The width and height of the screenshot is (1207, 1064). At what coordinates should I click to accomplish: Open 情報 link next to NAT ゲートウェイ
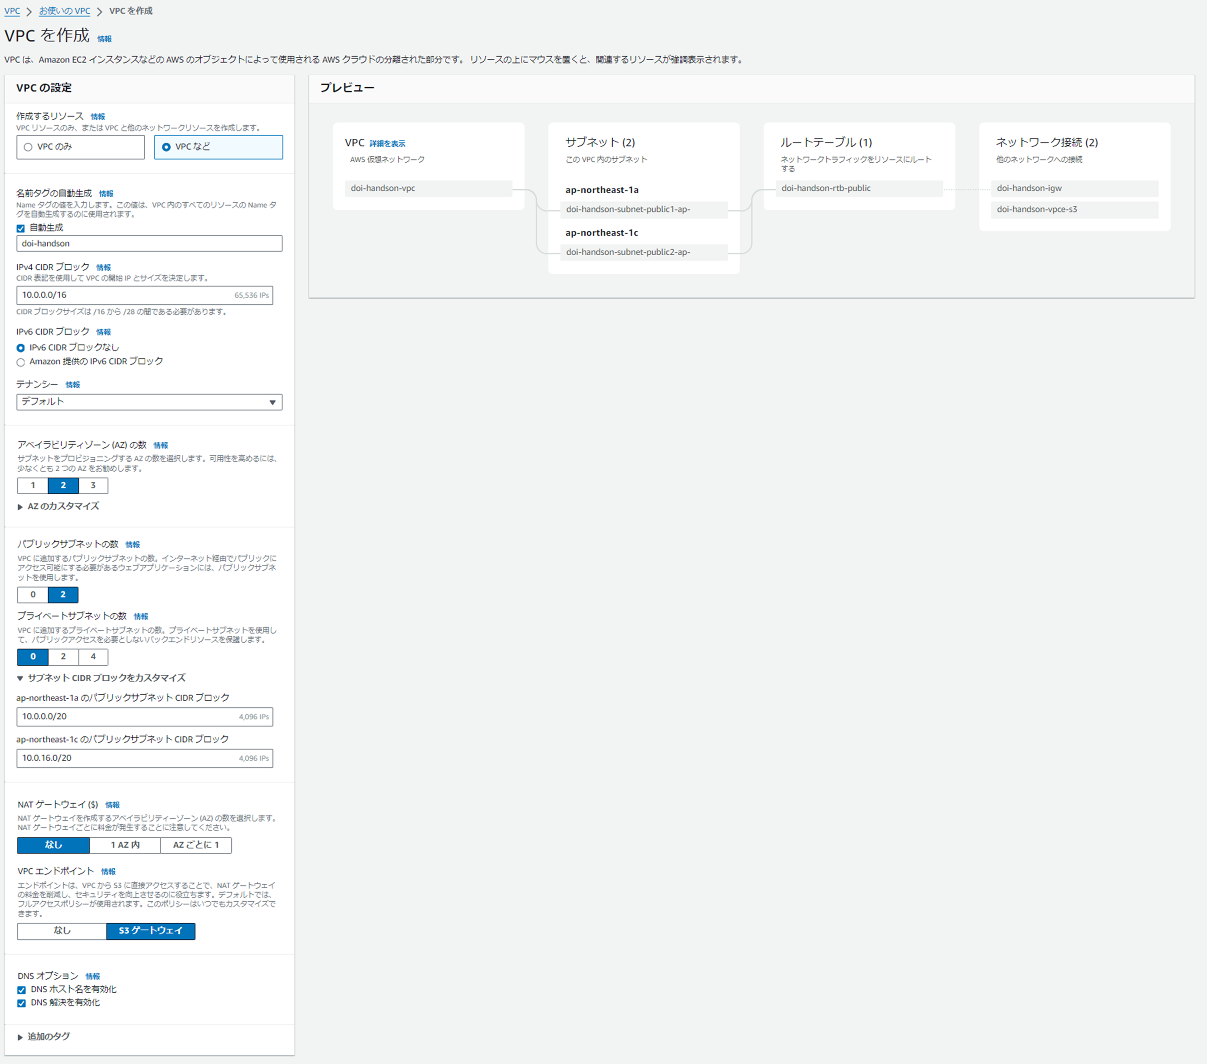pos(112,805)
